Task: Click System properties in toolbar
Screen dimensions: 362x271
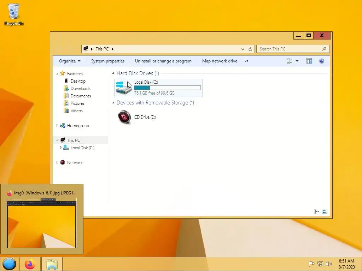Action: coord(107,61)
